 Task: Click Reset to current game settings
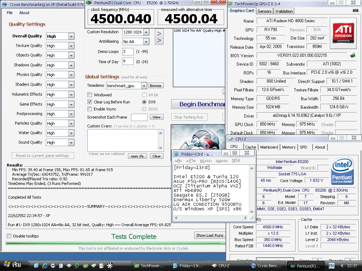click(x=43, y=156)
